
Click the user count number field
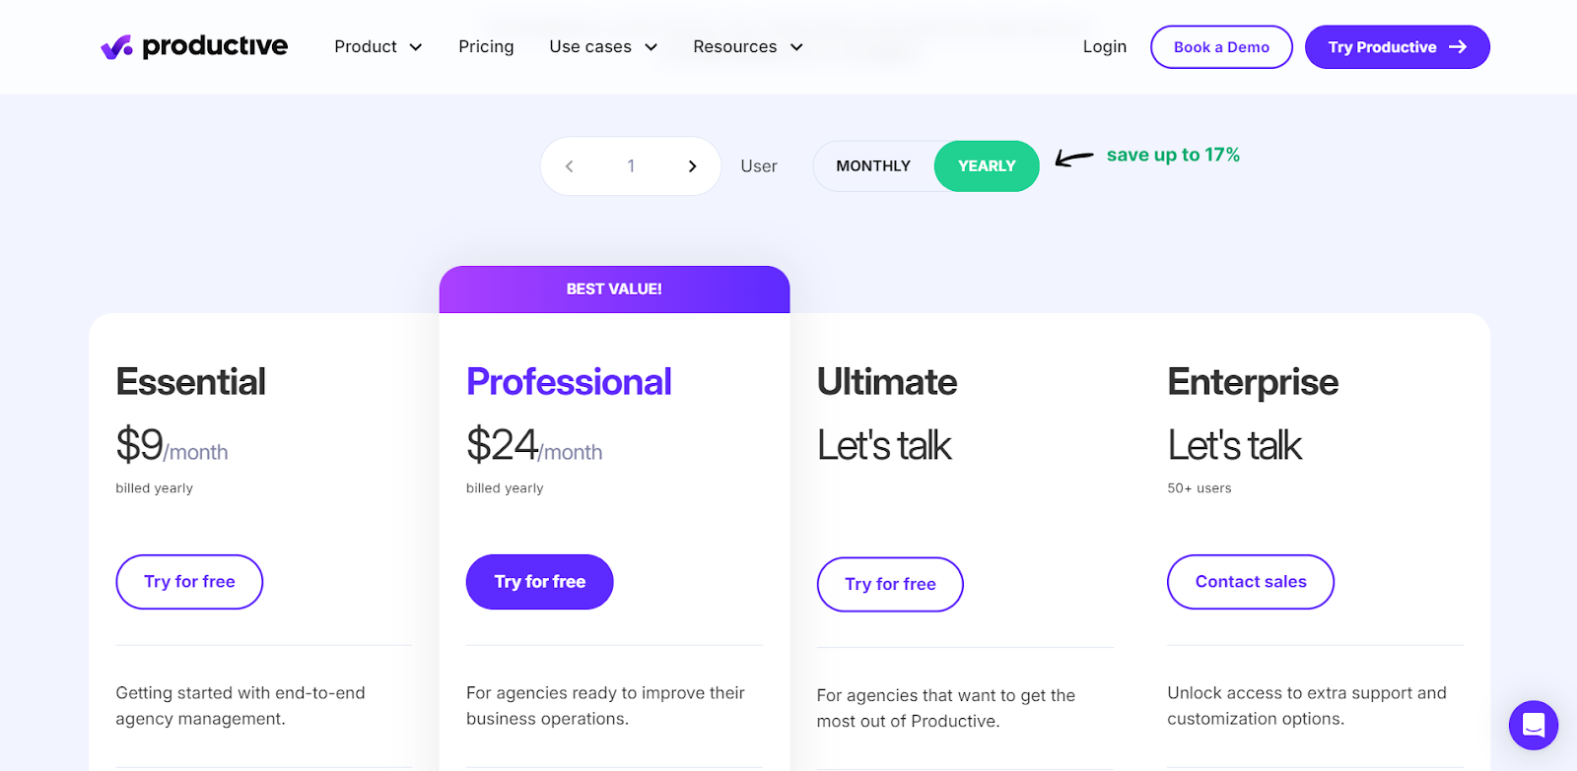pos(631,165)
